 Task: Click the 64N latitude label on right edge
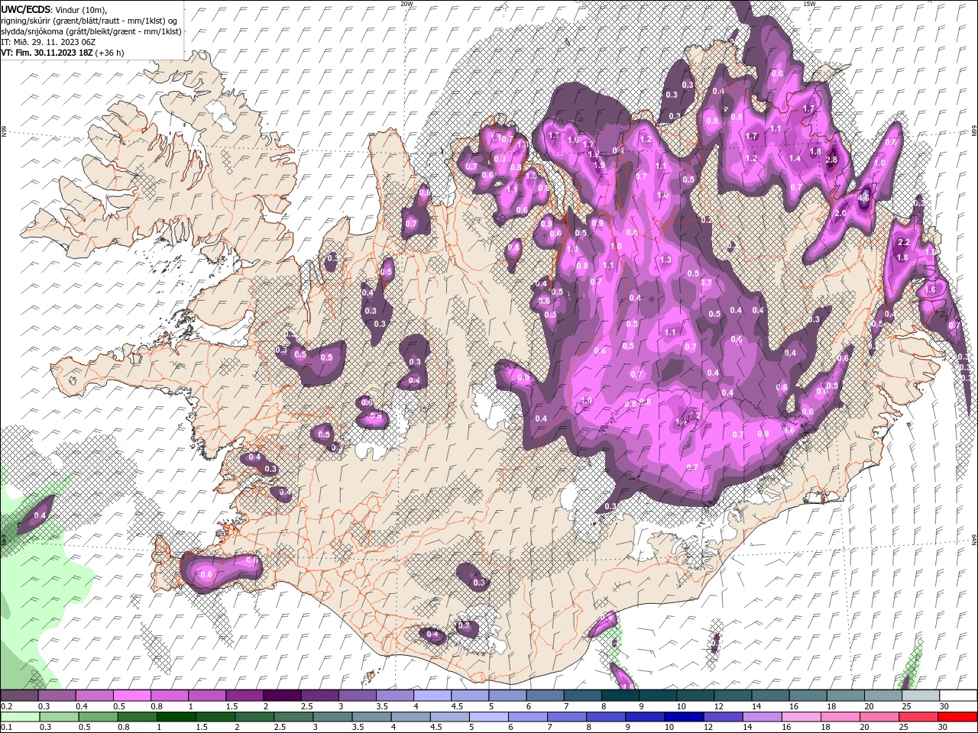coord(974,538)
